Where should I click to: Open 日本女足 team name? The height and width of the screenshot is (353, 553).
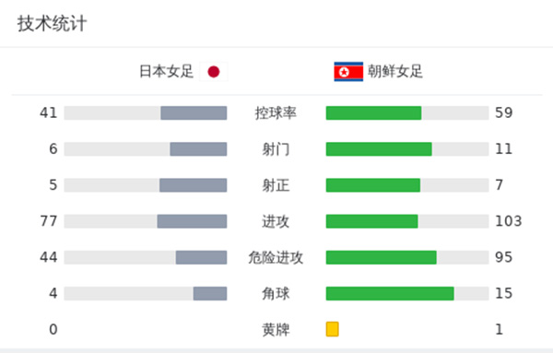click(x=167, y=72)
